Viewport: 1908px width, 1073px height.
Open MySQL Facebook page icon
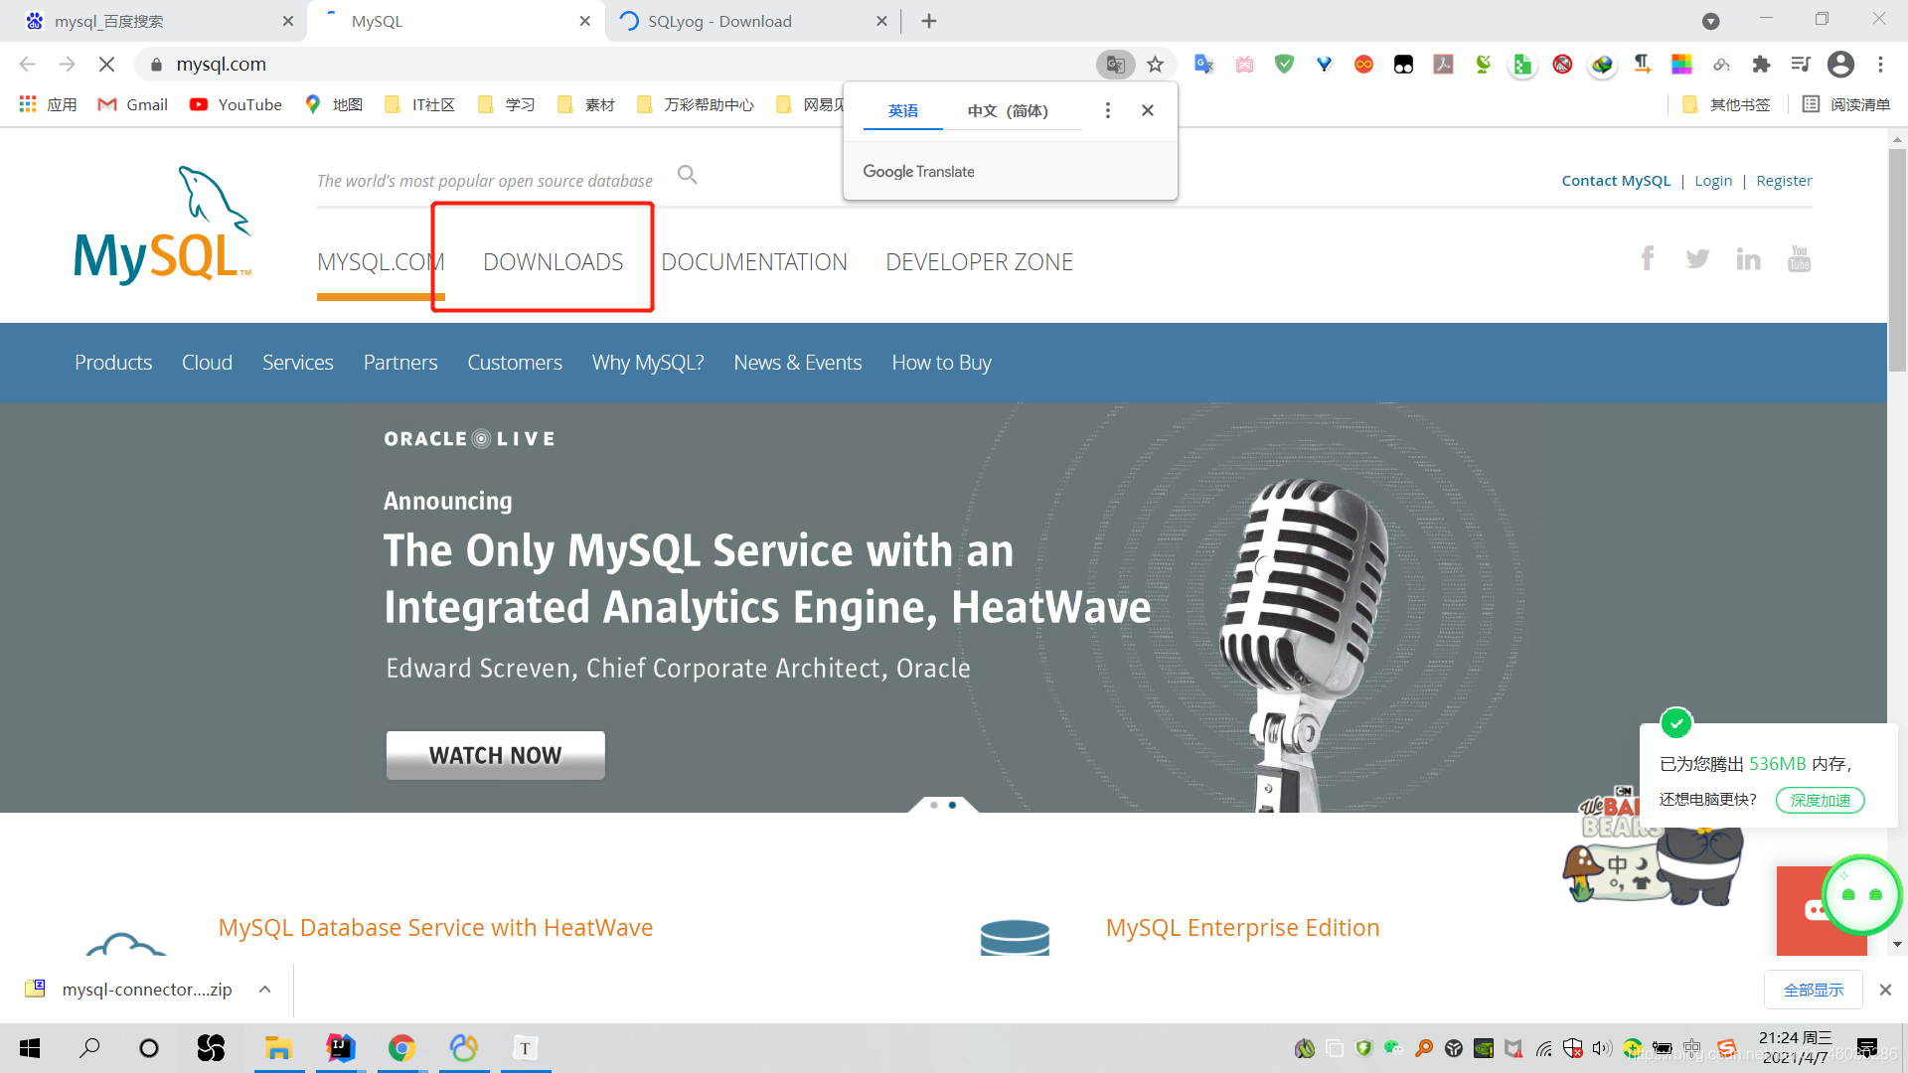click(1648, 258)
